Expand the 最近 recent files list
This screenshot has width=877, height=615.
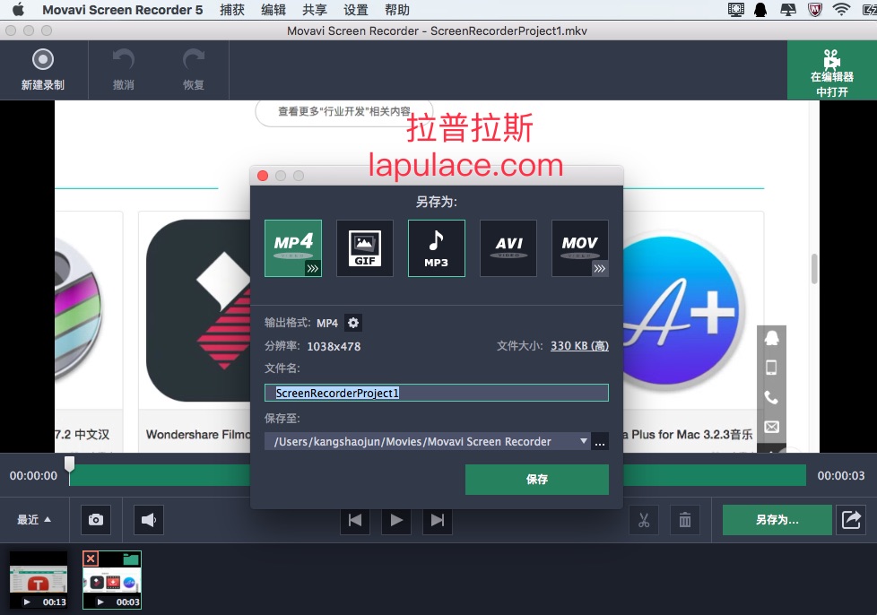(33, 520)
